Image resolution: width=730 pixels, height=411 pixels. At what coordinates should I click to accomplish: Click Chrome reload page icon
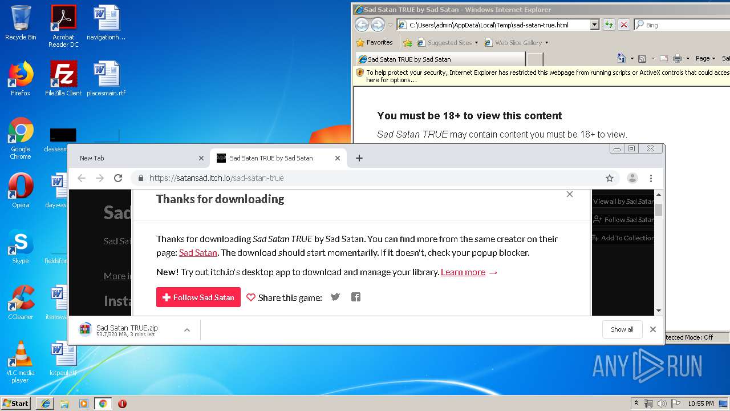[118, 178]
